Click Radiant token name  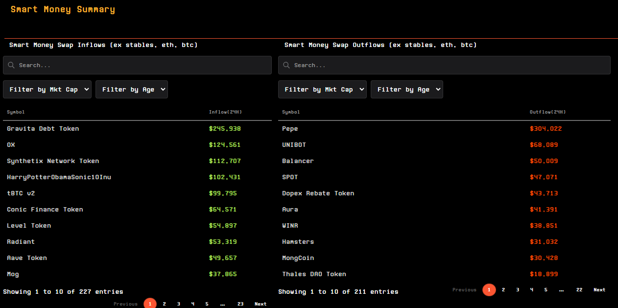point(21,242)
